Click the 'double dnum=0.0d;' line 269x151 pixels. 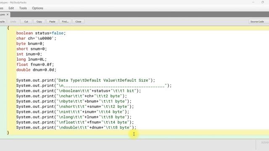pyautogui.click(x=36, y=70)
